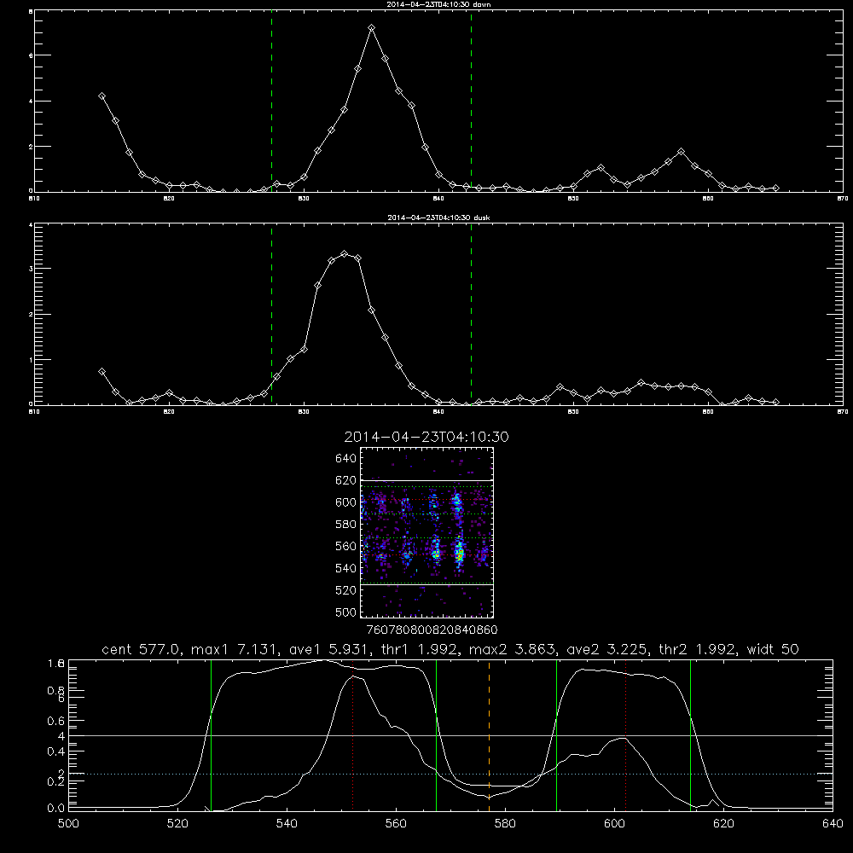The width and height of the screenshot is (853, 853).
Task: Click the highest peak marker in dawn plot
Action: pyautogui.click(x=372, y=28)
